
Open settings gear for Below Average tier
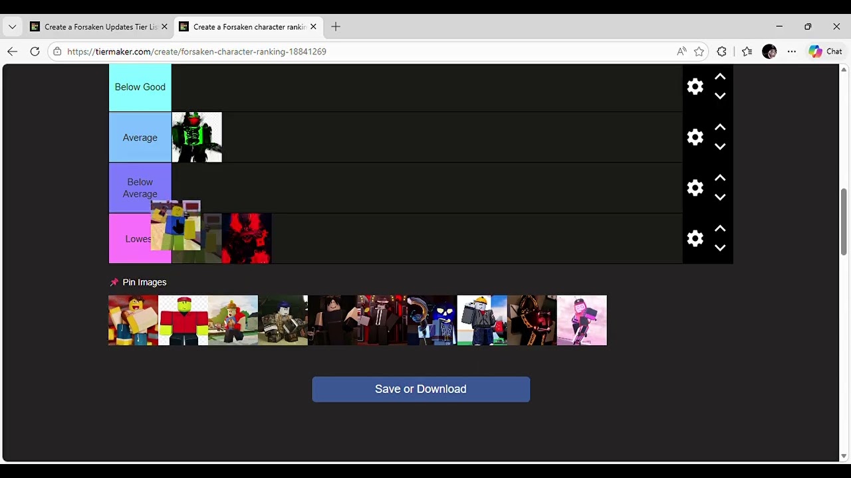pos(695,188)
